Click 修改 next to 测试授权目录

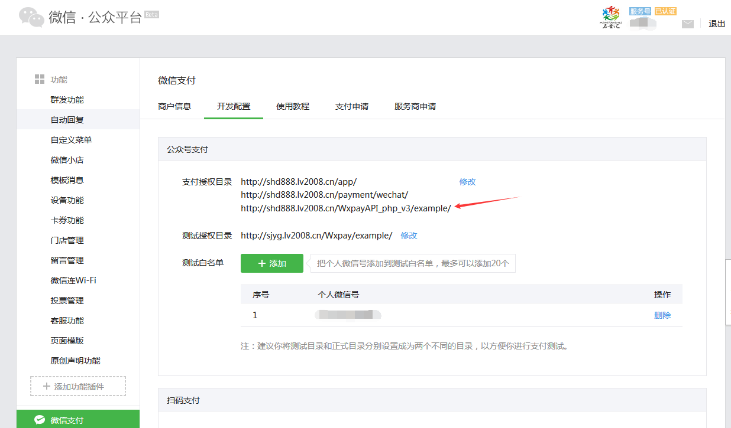[x=409, y=236]
